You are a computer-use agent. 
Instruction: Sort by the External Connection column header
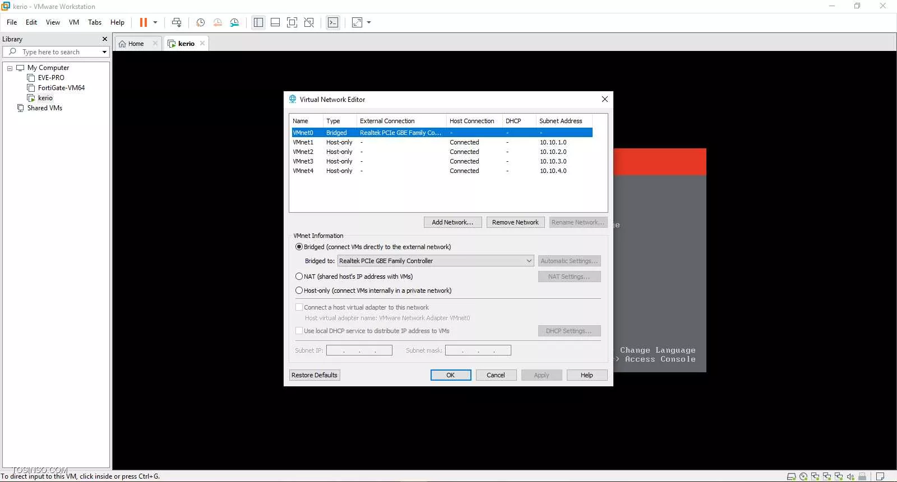pos(401,121)
